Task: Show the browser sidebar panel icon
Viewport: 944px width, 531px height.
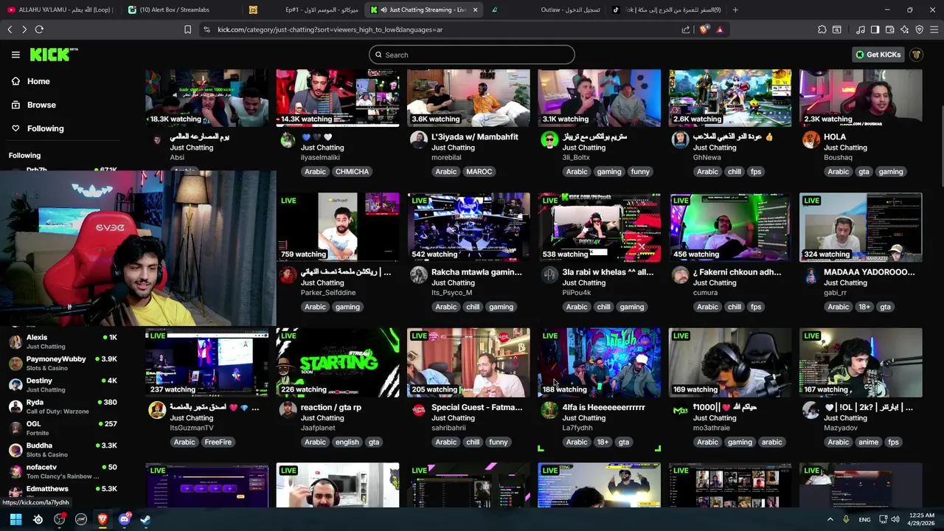Action: pyautogui.click(x=875, y=29)
